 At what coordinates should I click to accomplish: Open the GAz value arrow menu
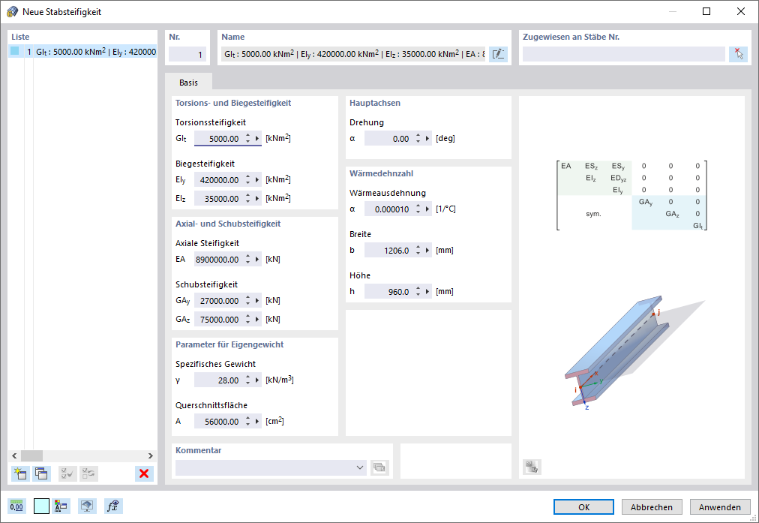(x=257, y=320)
